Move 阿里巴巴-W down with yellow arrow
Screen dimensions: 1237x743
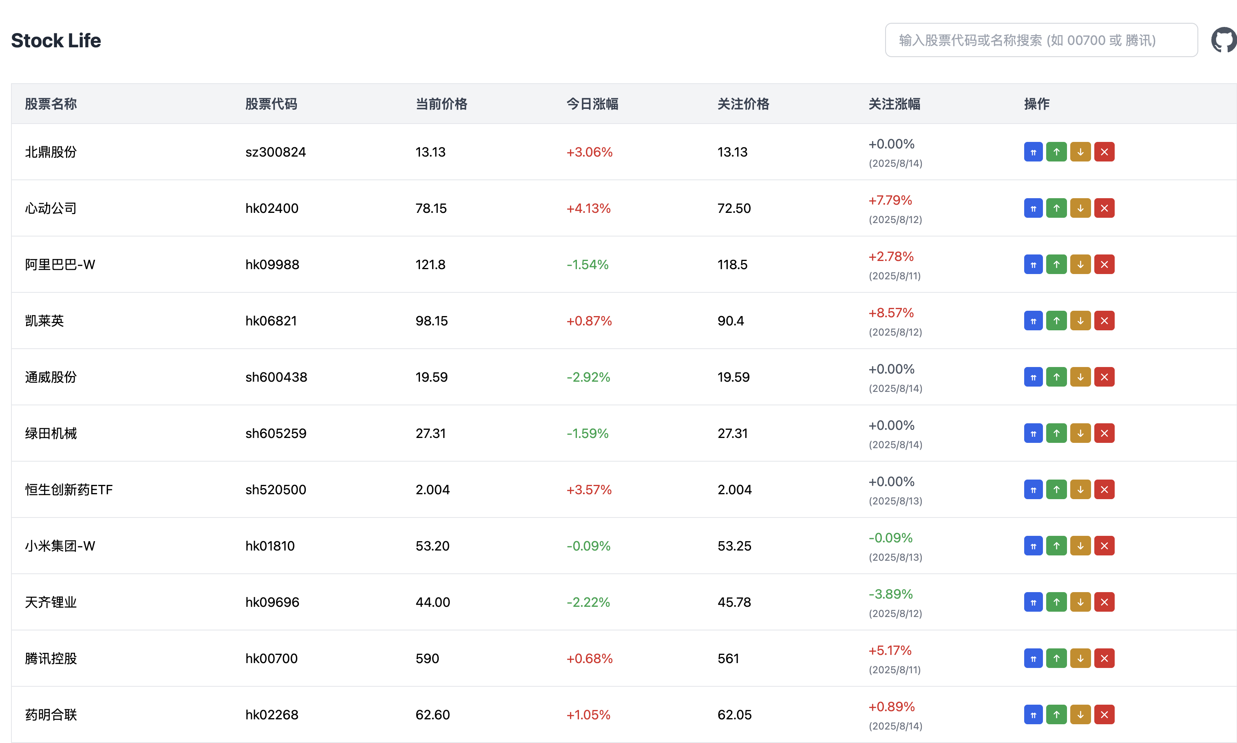(x=1080, y=264)
